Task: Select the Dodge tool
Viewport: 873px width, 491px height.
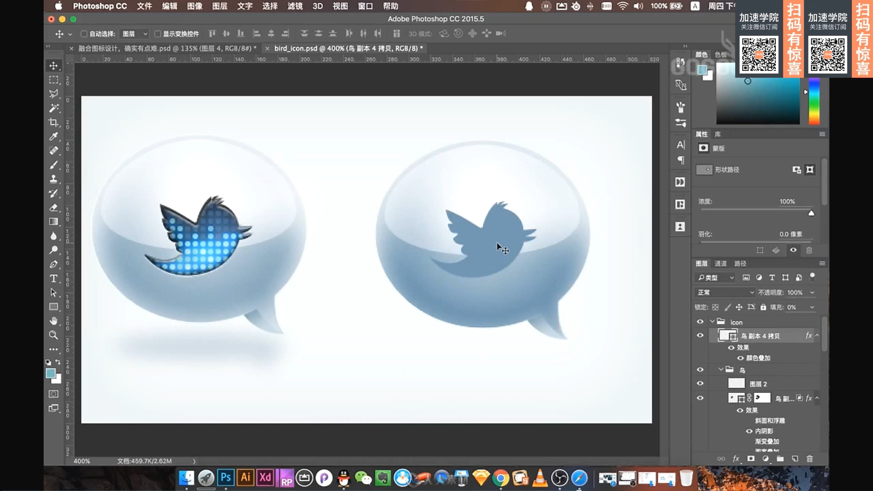Action: [54, 250]
